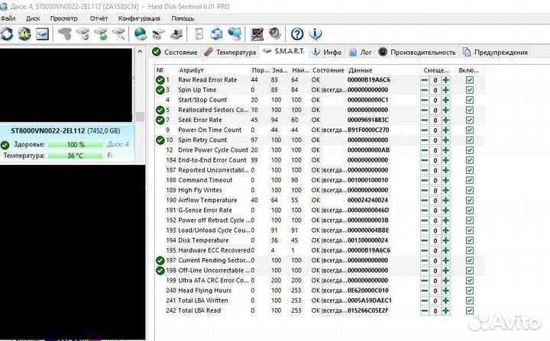Click the report document toolbar icon

coord(199,34)
